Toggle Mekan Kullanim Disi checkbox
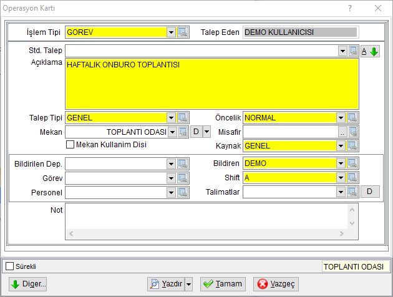This screenshot has height=297, width=393. (70, 145)
